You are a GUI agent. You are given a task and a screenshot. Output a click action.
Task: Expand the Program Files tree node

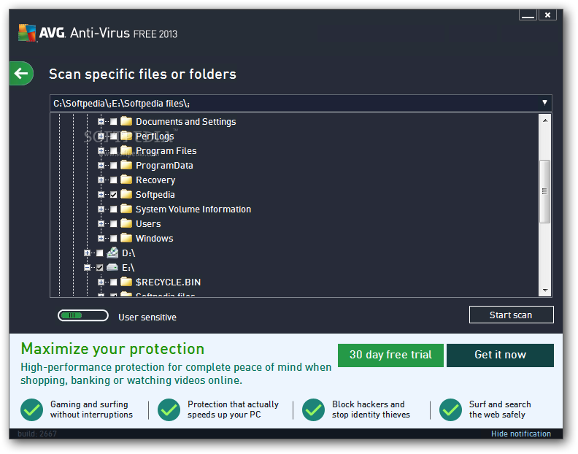click(101, 150)
